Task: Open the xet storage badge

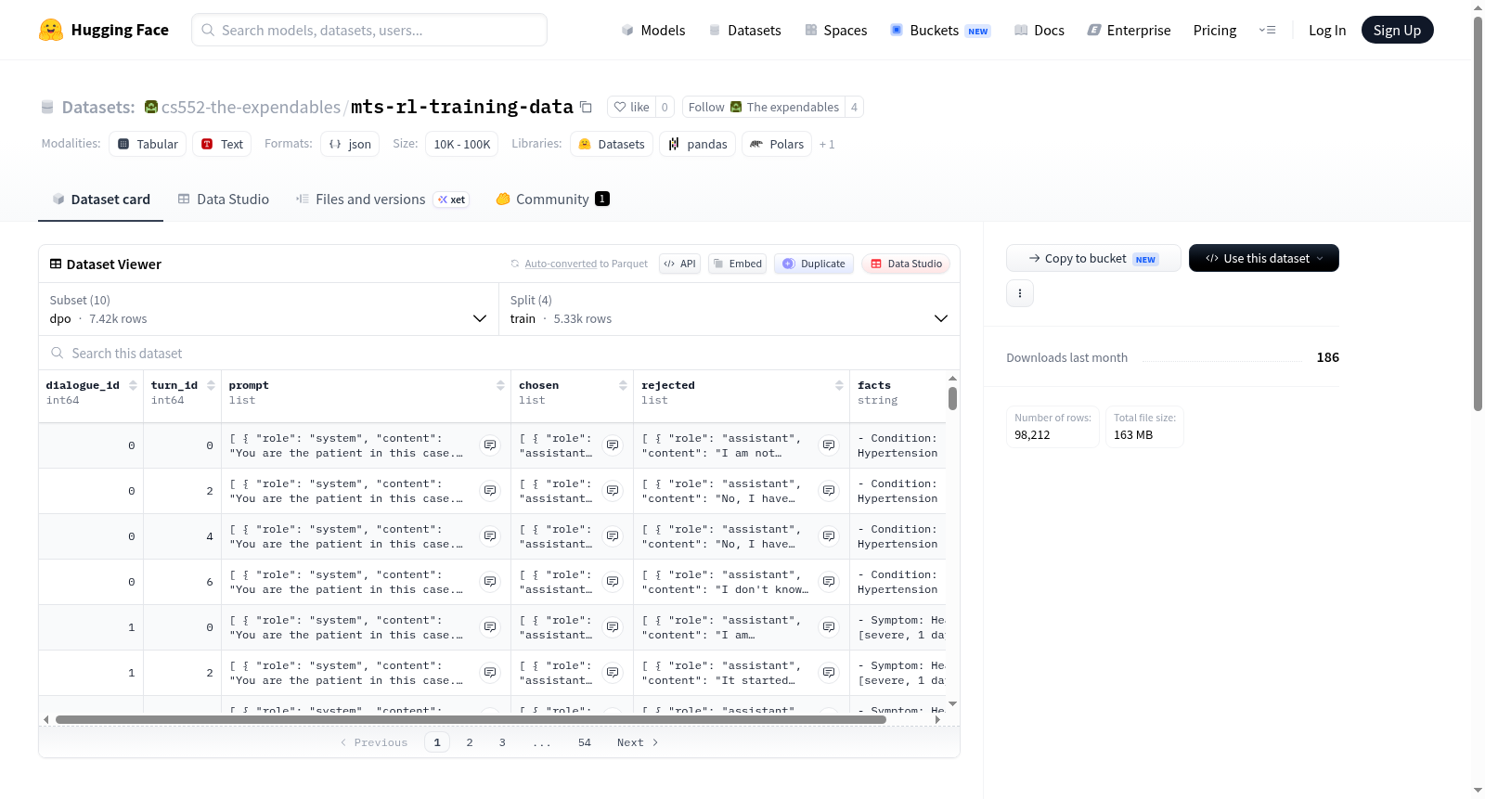Action: 452,200
